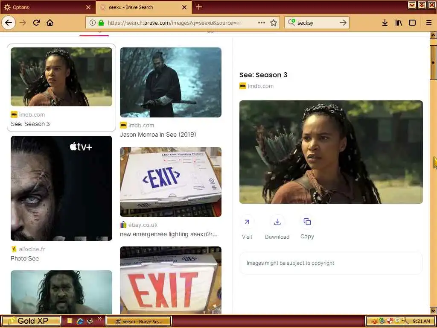Click the green padlock security icon

pyautogui.click(x=101, y=23)
